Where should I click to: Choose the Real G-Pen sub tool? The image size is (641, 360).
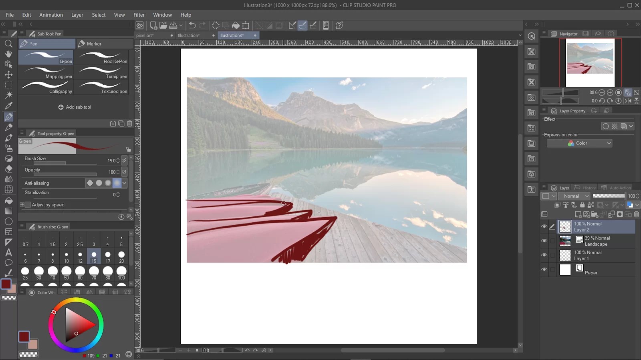coord(103,58)
